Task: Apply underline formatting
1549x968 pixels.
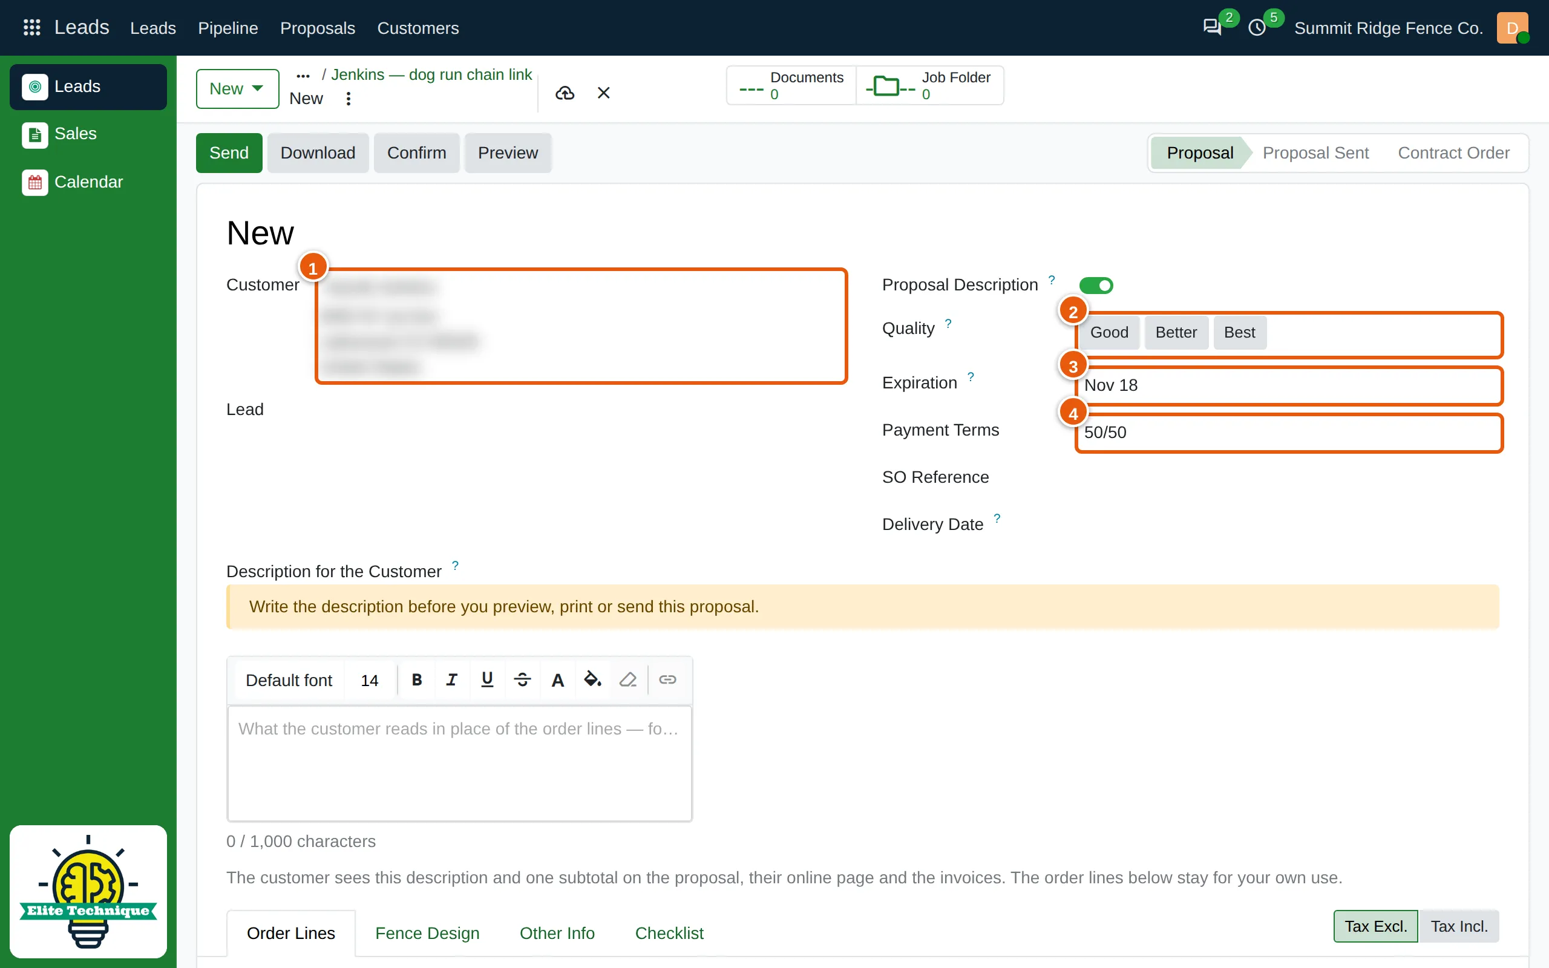Action: [x=487, y=680]
